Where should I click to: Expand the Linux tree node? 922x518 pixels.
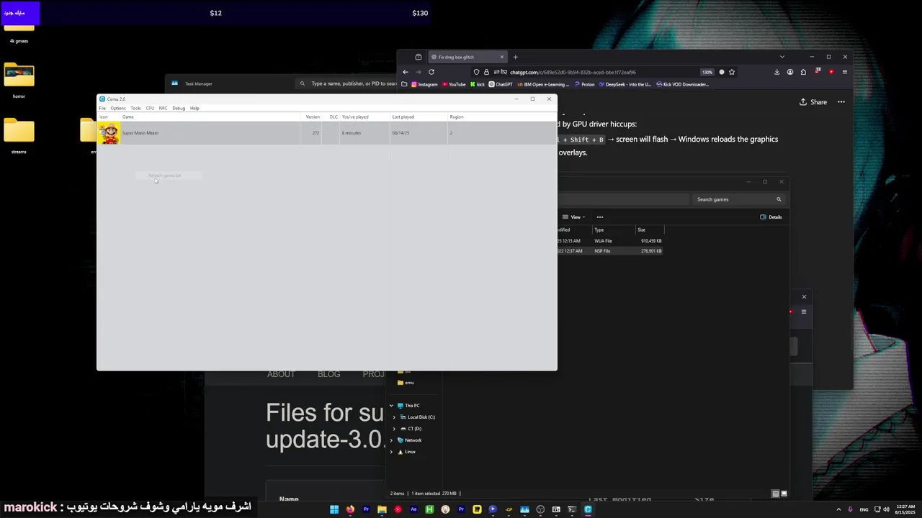click(x=392, y=452)
